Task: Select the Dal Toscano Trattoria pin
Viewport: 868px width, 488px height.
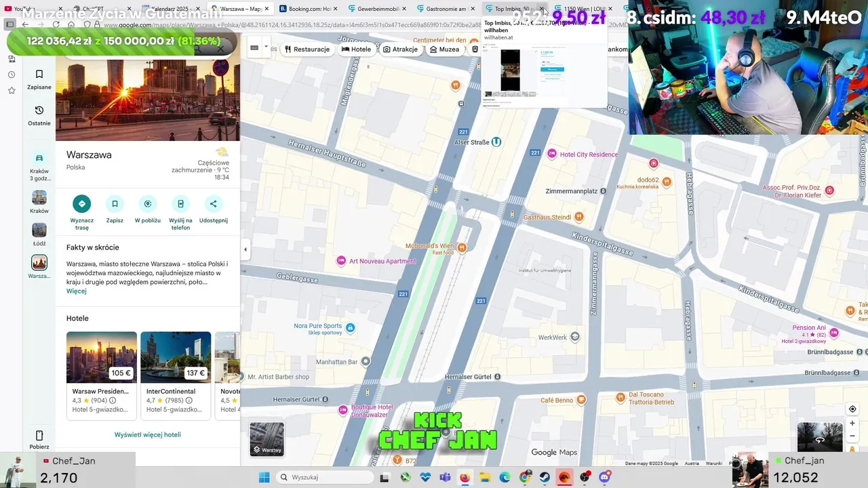Action: pyautogui.click(x=620, y=397)
